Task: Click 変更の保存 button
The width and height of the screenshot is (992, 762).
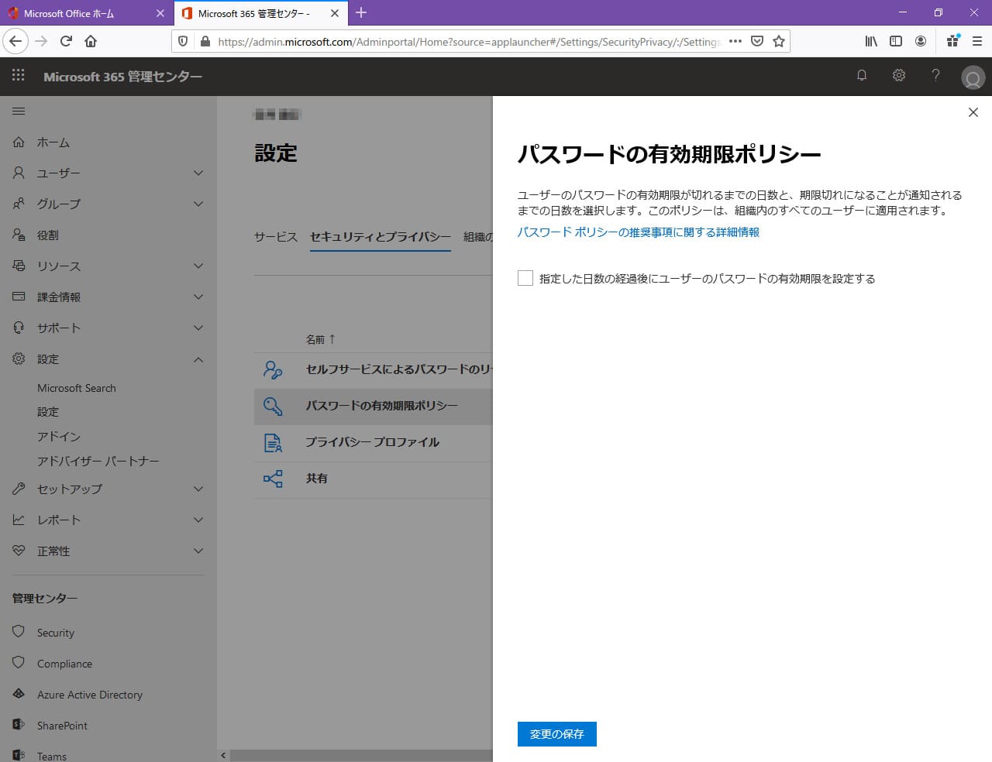Action: (557, 734)
